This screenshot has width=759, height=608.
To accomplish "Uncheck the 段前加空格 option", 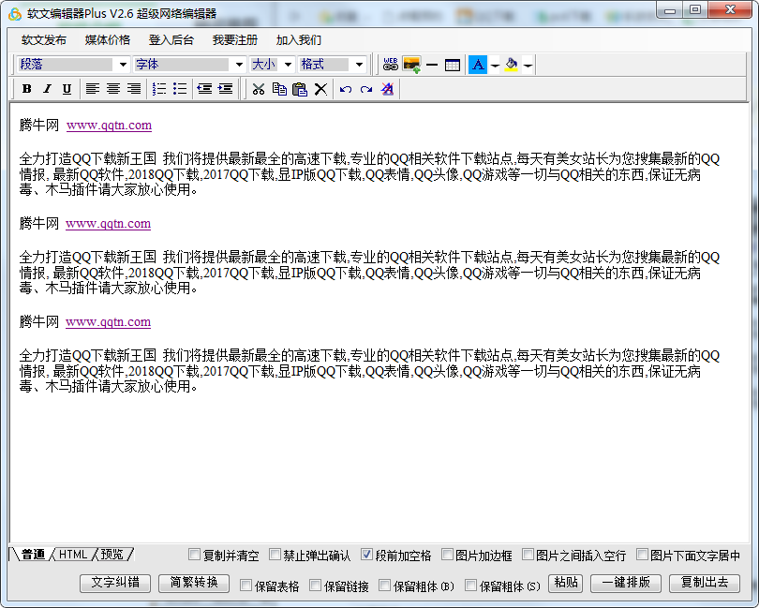I will [366, 555].
